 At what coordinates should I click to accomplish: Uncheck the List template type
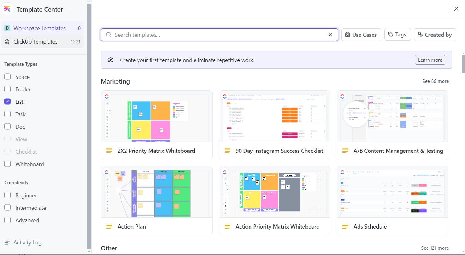pyautogui.click(x=7, y=101)
